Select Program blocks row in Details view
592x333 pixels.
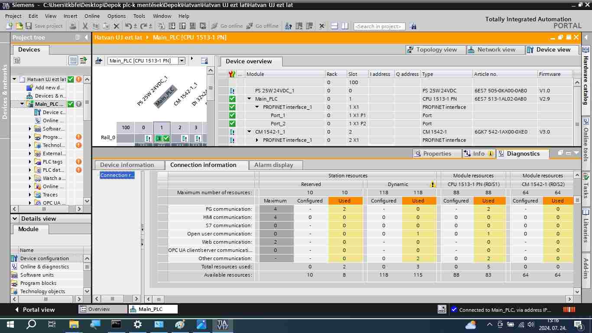[47, 283]
